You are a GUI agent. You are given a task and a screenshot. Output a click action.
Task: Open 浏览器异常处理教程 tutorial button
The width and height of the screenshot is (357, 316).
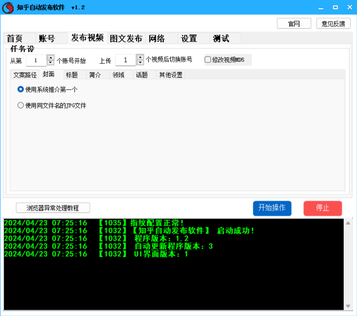(53, 208)
